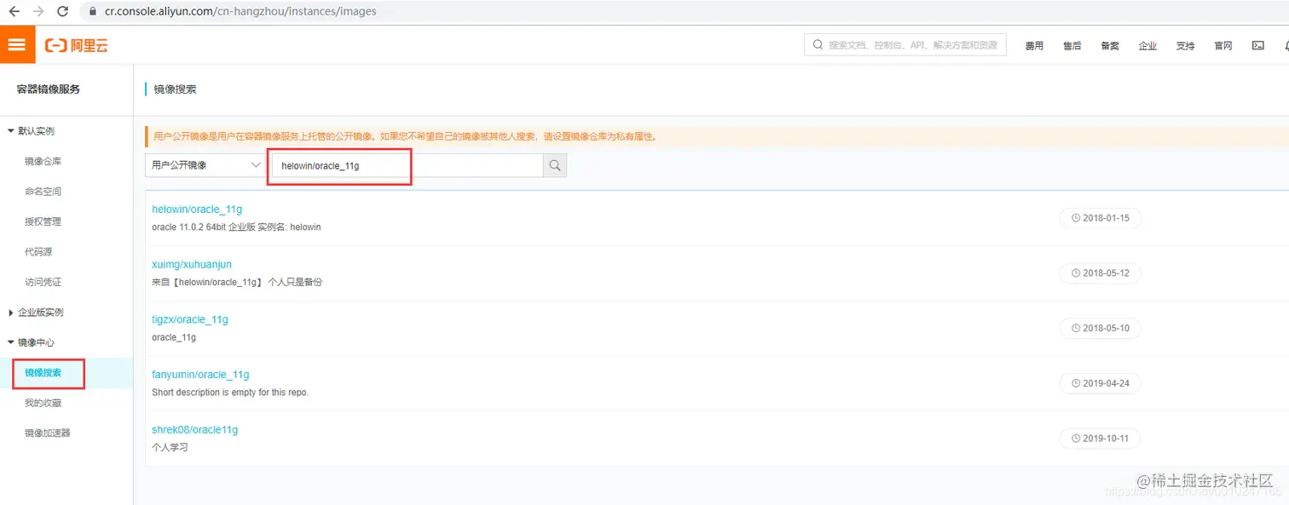The height and width of the screenshot is (505, 1289).
Task: Open the Cloud Shell terminal icon
Action: click(1257, 45)
